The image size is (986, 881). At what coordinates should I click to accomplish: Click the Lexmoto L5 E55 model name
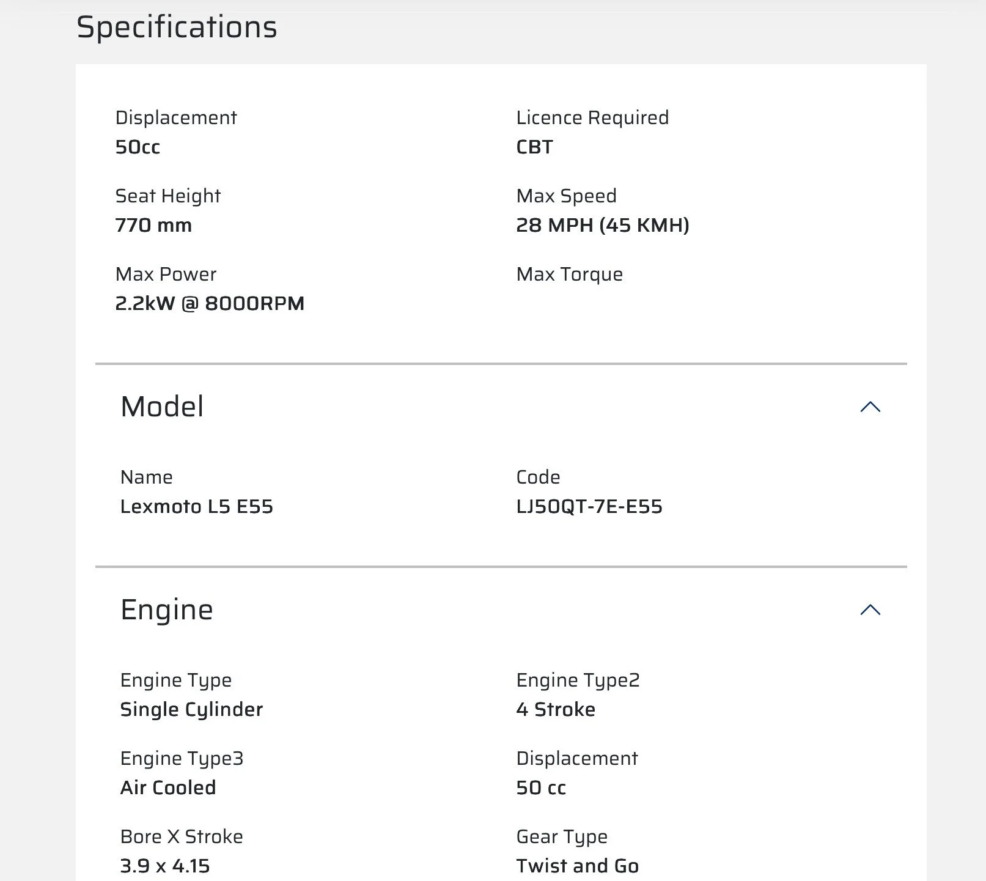click(196, 507)
